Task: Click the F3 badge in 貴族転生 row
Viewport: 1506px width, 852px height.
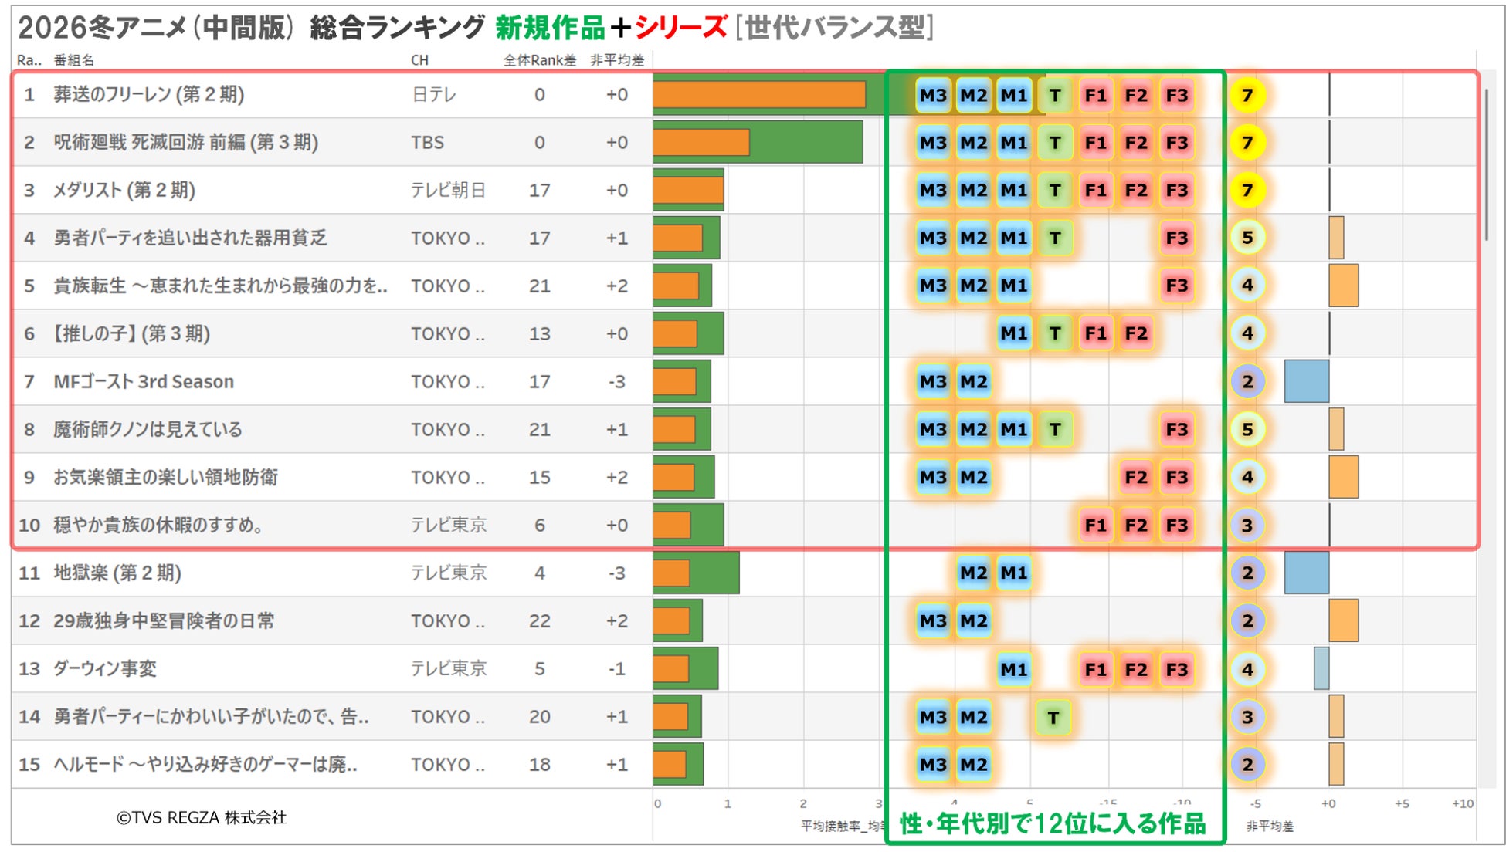Action: tap(1176, 286)
